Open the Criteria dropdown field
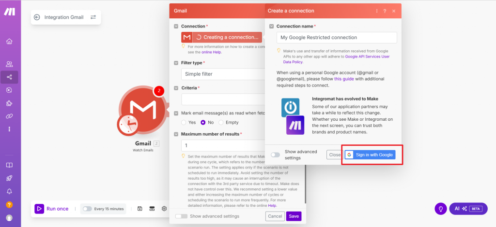Viewport: 496px width, 227px height. pos(223,99)
